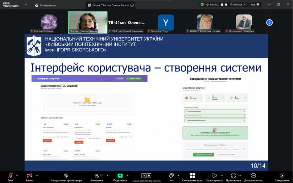Unmute microphone with the Звук icon
This screenshot has height=183, width=293.
(11, 176)
